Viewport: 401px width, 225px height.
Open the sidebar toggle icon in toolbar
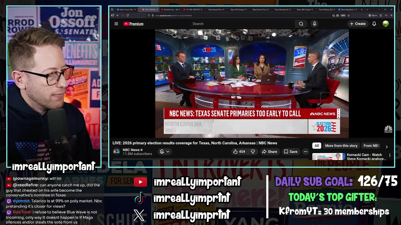pos(112,15)
